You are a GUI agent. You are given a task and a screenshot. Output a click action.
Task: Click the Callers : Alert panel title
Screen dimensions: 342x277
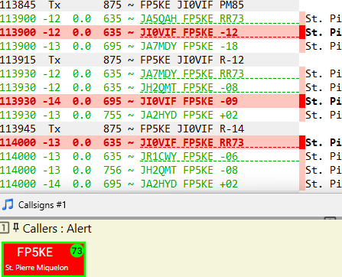(57, 229)
